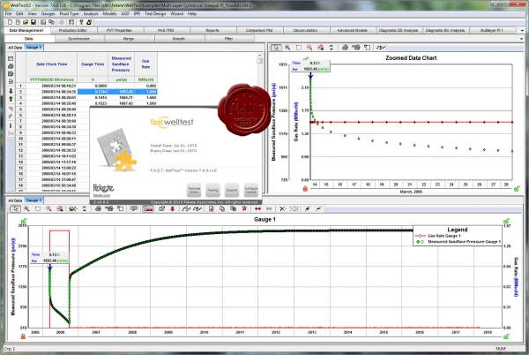Click the Gas Rate column header
This screenshot has width=529, height=355.
[145, 64]
